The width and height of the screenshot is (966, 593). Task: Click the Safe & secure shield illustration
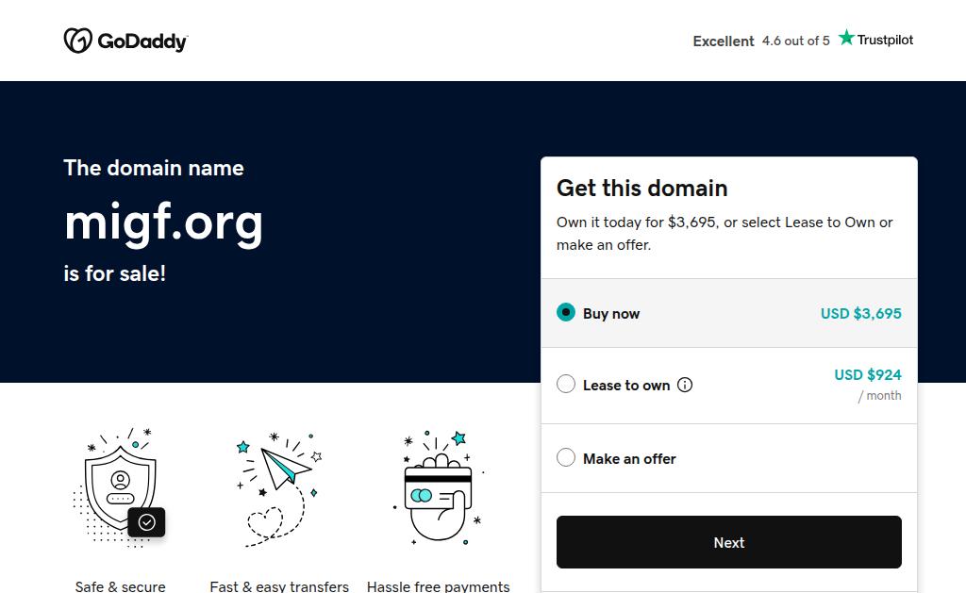click(x=120, y=486)
